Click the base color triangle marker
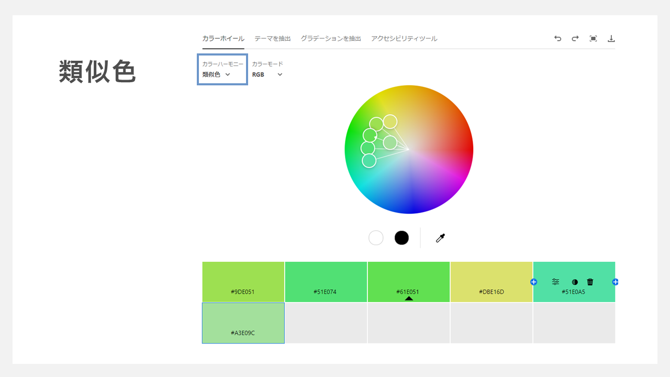The image size is (670, 377). [x=409, y=298]
